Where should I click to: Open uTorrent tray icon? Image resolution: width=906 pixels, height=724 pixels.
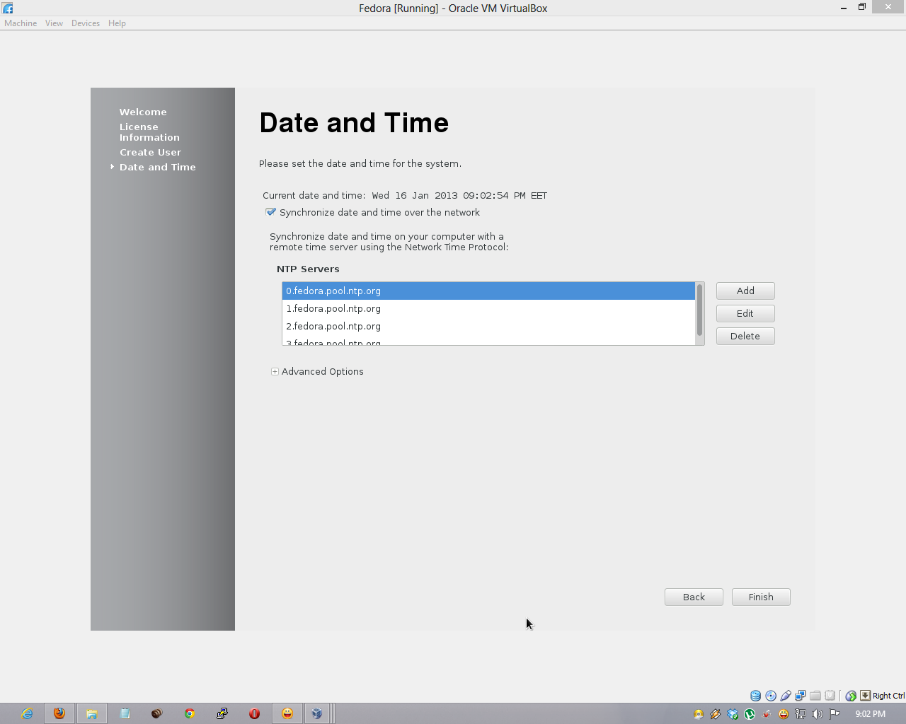pyautogui.click(x=750, y=714)
